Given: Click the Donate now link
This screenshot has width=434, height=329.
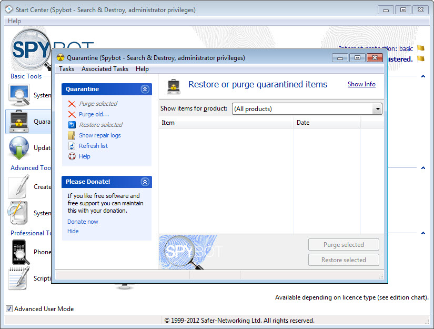Looking at the screenshot, I should click(83, 222).
